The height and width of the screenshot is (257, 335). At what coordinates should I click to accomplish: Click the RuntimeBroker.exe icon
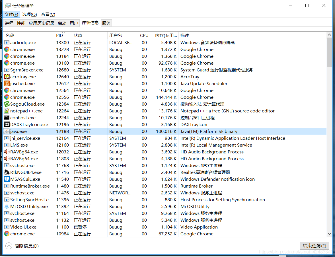click(x=7, y=186)
